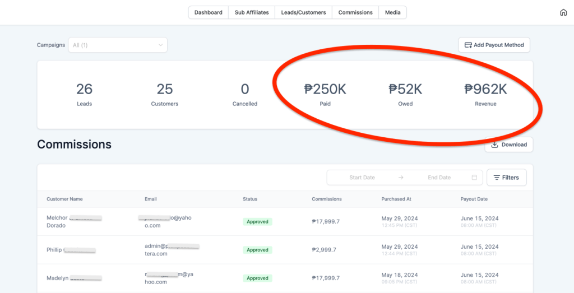The height and width of the screenshot is (293, 574).
Task: Open the Media tab
Action: (393, 12)
